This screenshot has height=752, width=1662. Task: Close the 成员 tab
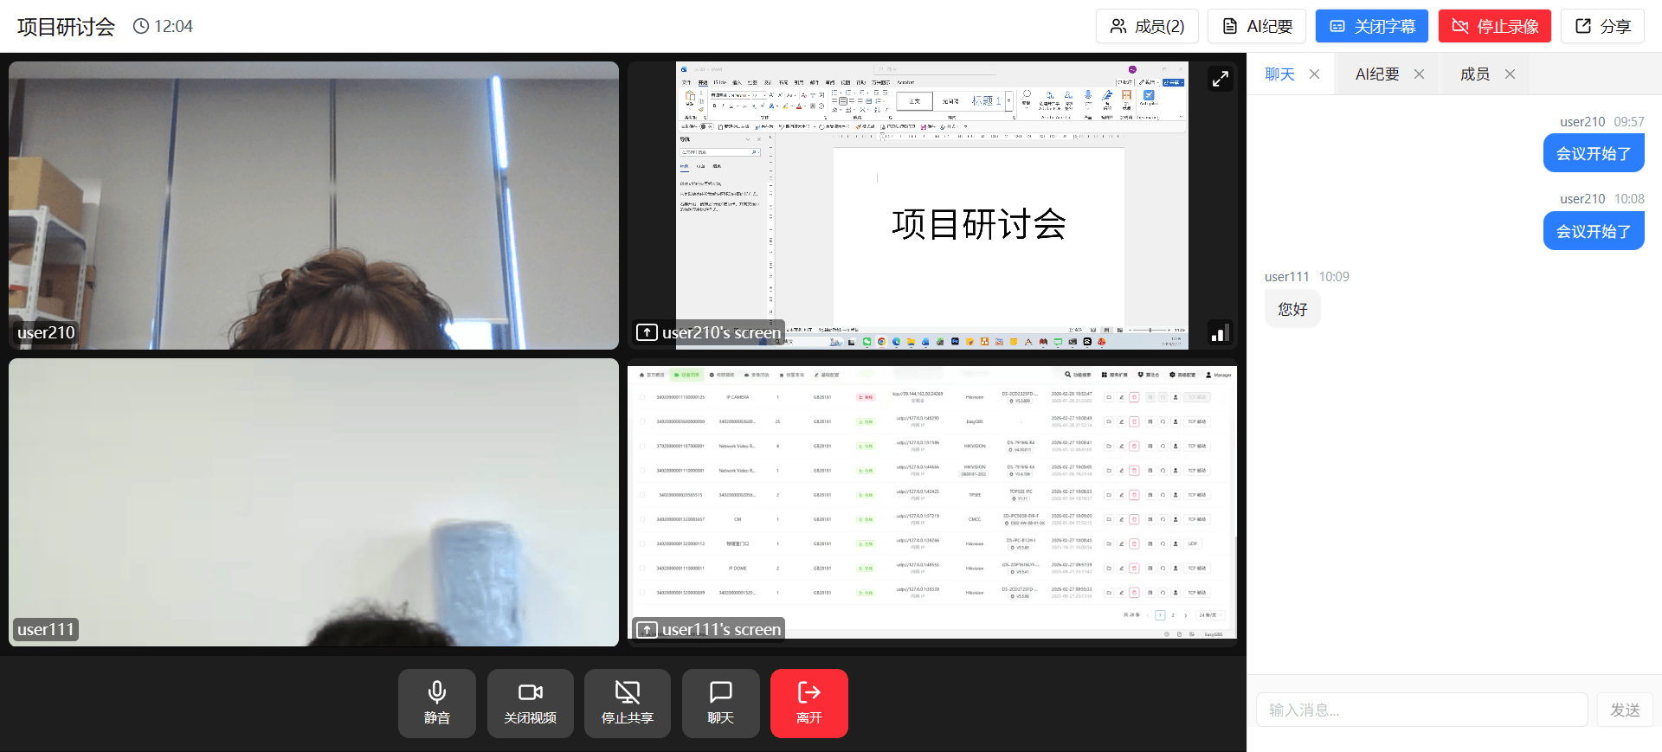point(1511,74)
